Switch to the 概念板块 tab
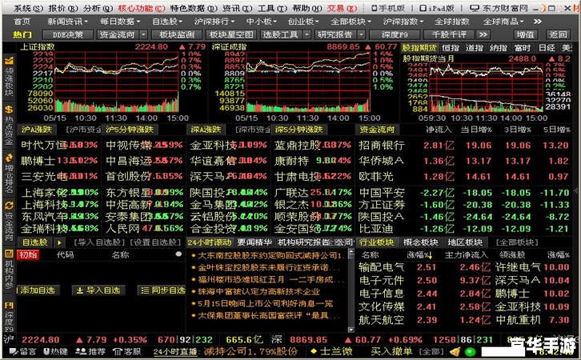Image resolution: width=581 pixels, height=360 pixels. coord(421,243)
